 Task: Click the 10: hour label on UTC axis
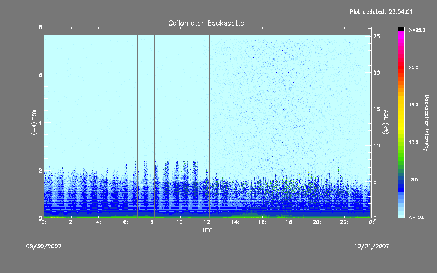click(x=180, y=222)
